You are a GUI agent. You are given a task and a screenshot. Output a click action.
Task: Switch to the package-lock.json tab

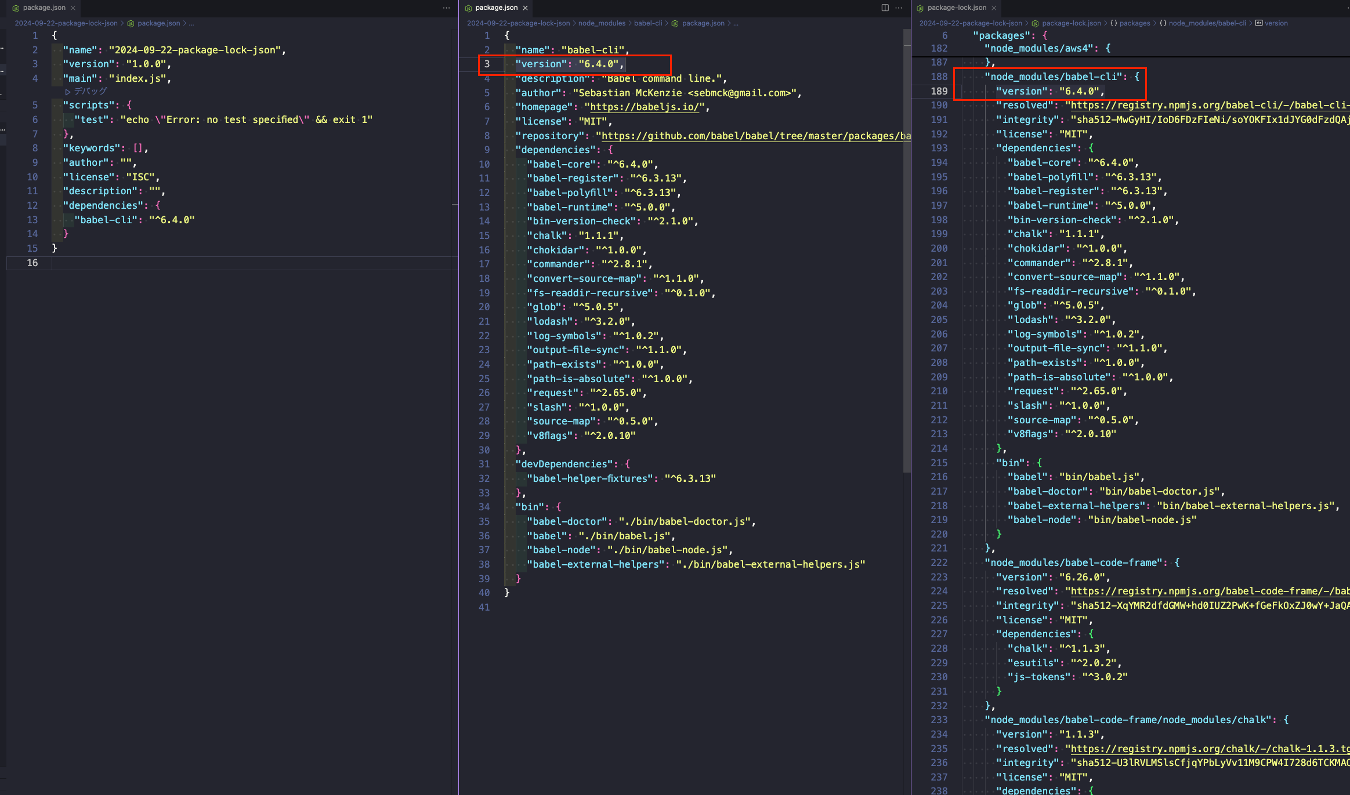point(956,8)
